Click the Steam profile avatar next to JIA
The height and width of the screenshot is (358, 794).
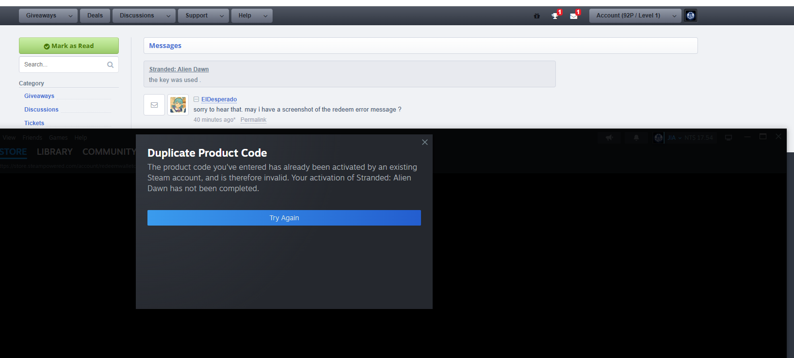pyautogui.click(x=658, y=138)
